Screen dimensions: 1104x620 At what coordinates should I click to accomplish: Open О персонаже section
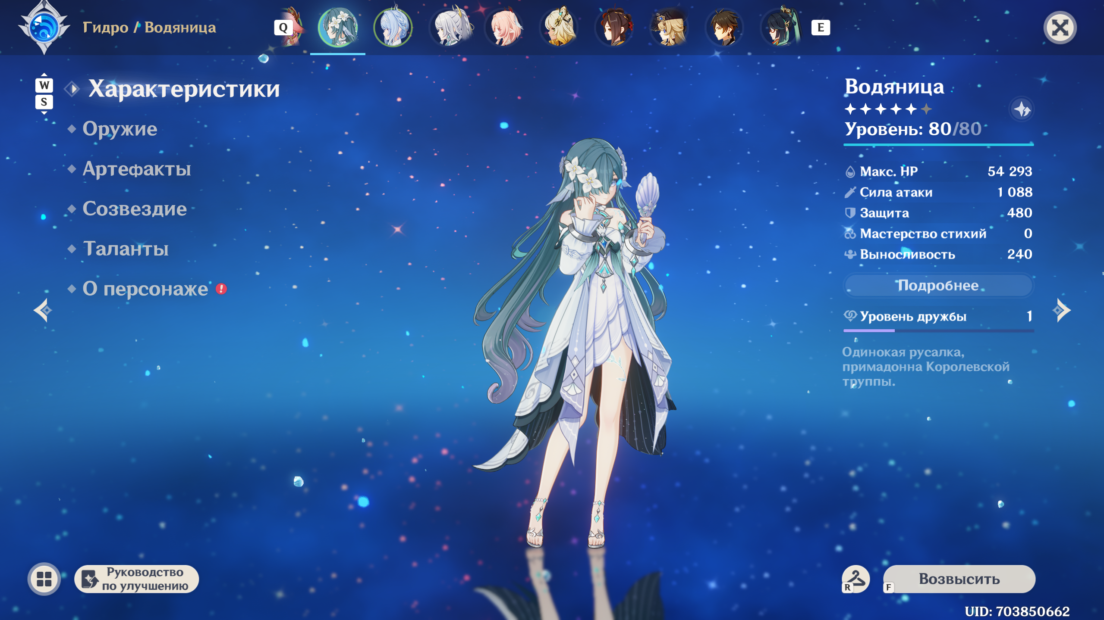click(x=145, y=289)
